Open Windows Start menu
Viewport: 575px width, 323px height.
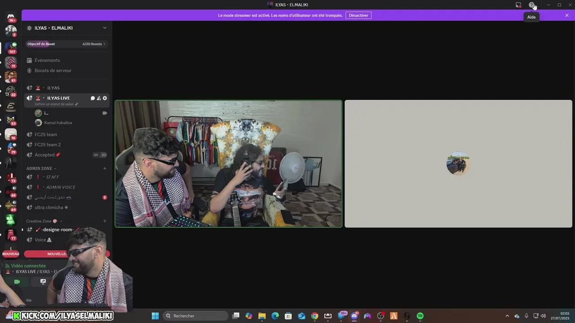[155, 316]
